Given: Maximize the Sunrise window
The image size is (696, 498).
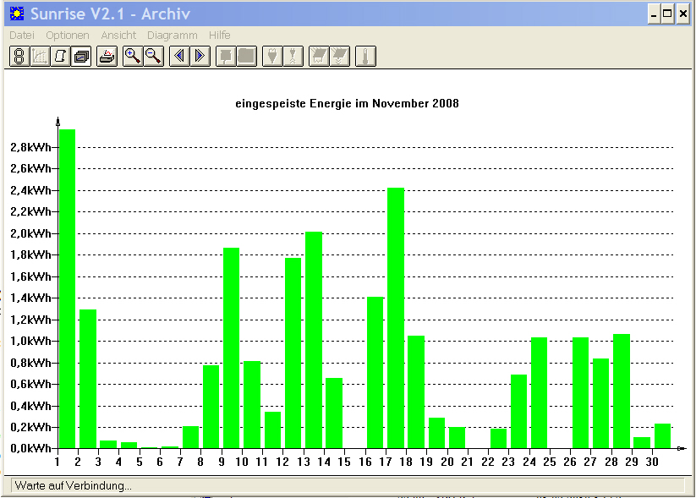Looking at the screenshot, I should pos(667,14).
